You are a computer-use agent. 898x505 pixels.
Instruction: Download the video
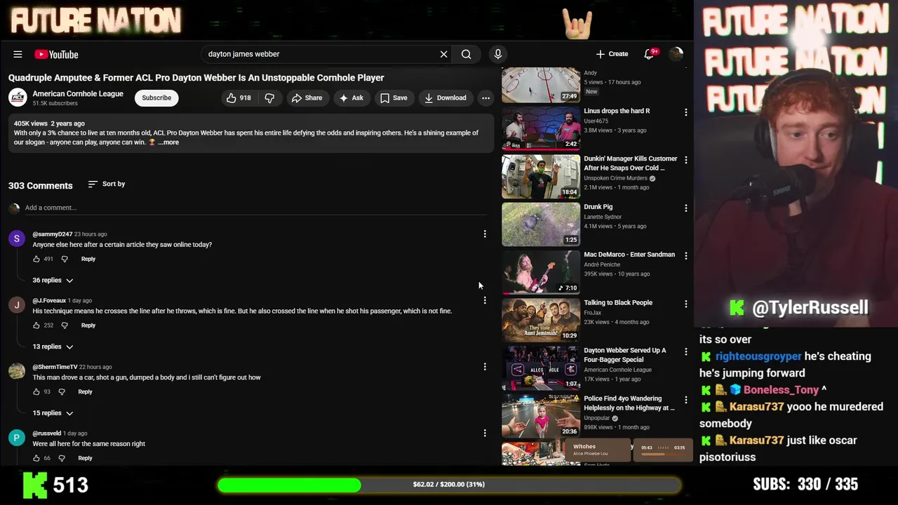(x=445, y=98)
